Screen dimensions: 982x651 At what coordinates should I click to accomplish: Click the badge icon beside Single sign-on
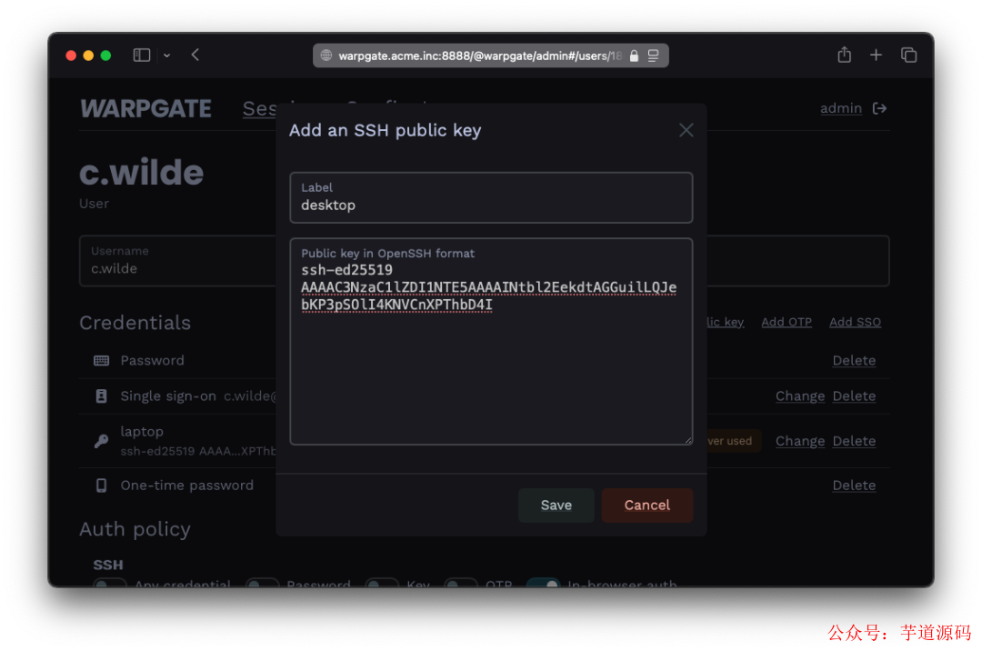pos(101,396)
